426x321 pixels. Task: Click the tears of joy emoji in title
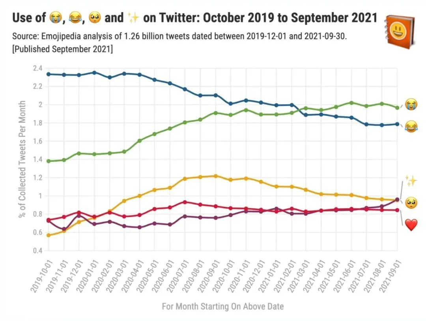tap(75, 18)
